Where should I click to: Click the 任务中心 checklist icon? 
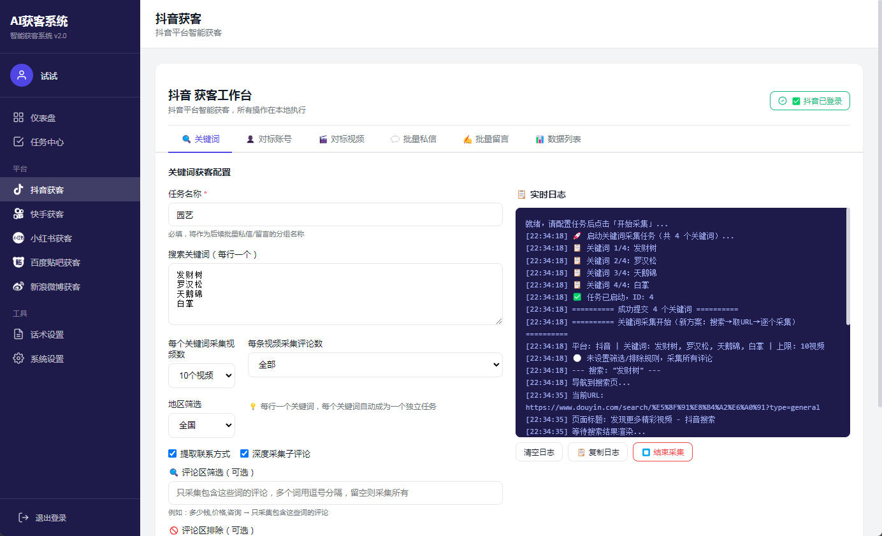click(18, 142)
